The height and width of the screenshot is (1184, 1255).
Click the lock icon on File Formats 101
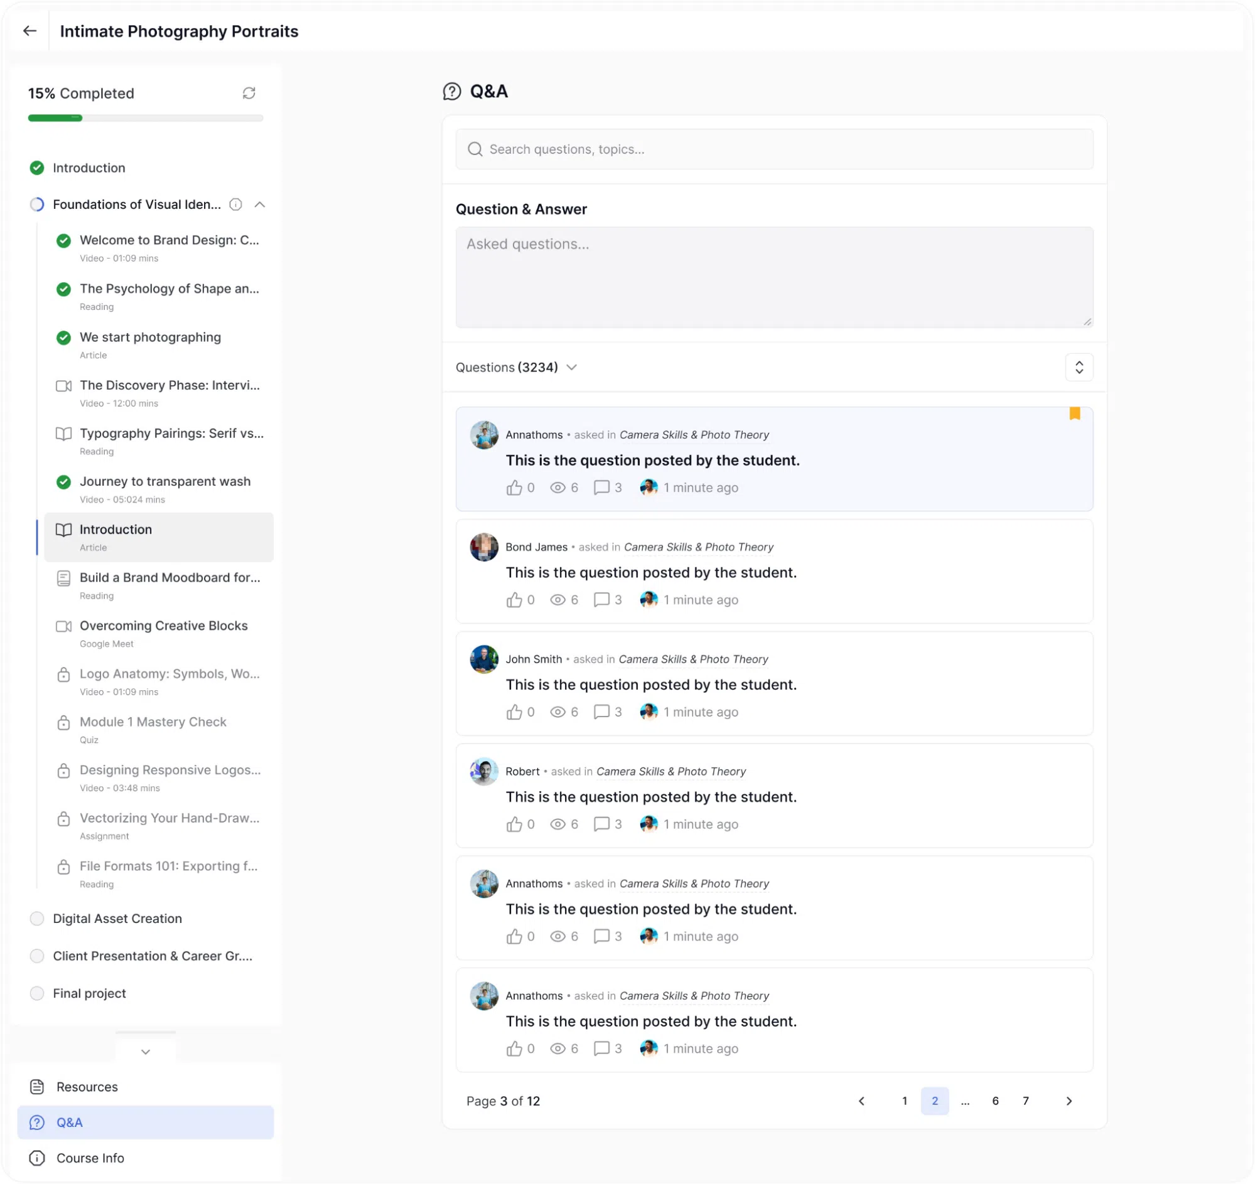[x=64, y=867]
